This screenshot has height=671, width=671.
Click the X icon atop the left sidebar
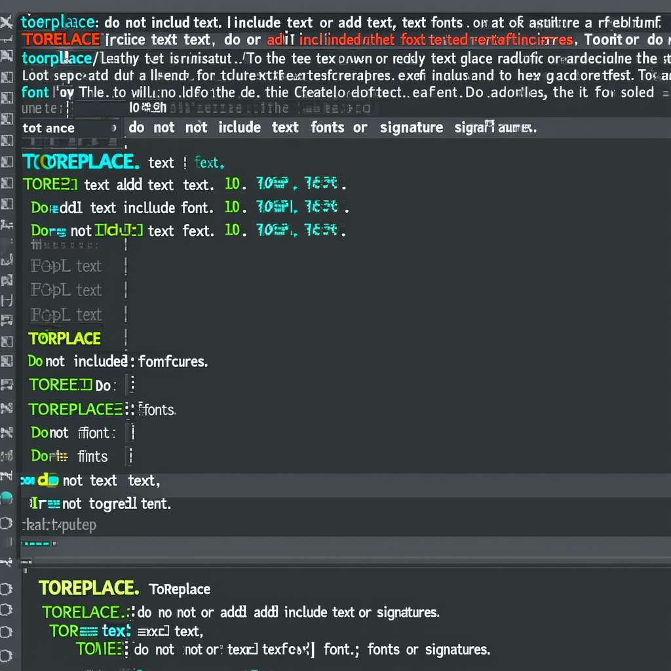click(7, 24)
